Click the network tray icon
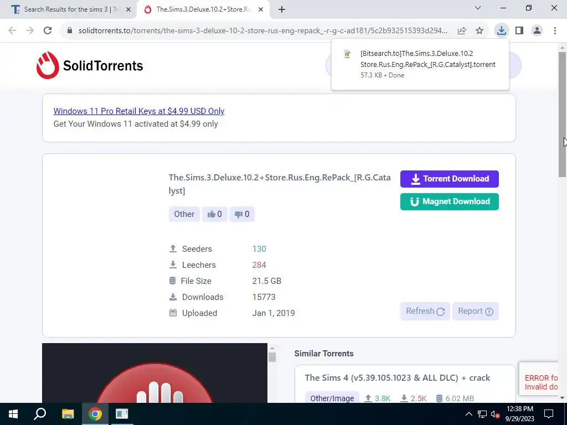The height and width of the screenshot is (425, 567). [x=482, y=414]
